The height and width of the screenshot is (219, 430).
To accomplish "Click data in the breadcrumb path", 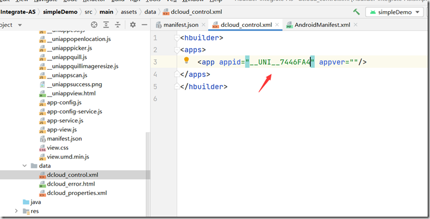I will [150, 12].
